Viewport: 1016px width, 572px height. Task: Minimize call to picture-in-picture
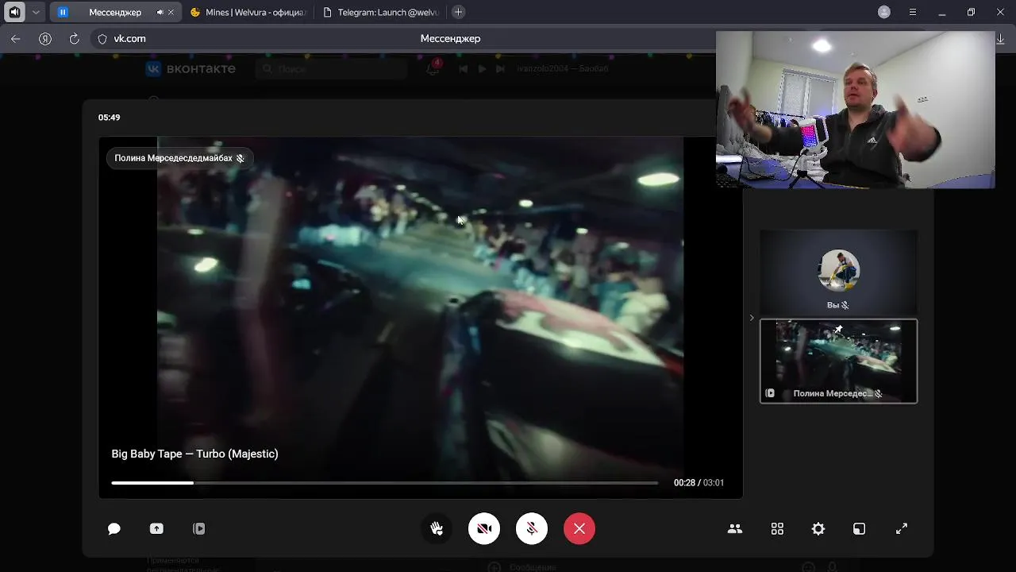pos(860,529)
